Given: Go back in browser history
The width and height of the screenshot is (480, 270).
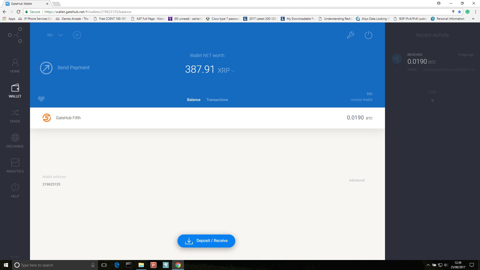Looking at the screenshot, I should (x=4, y=12).
